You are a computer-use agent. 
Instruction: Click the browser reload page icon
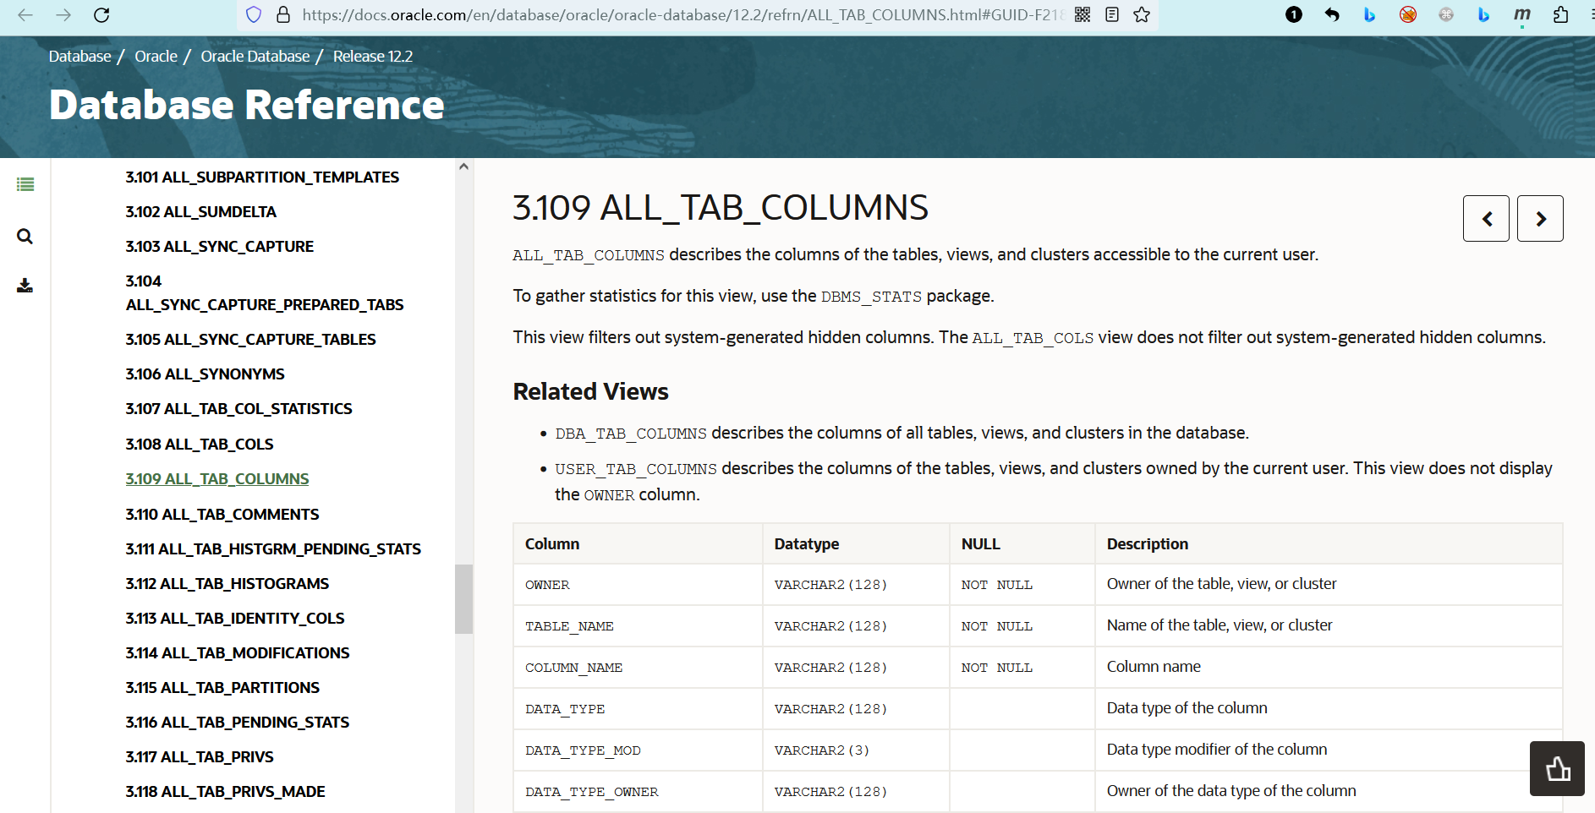pos(101,15)
